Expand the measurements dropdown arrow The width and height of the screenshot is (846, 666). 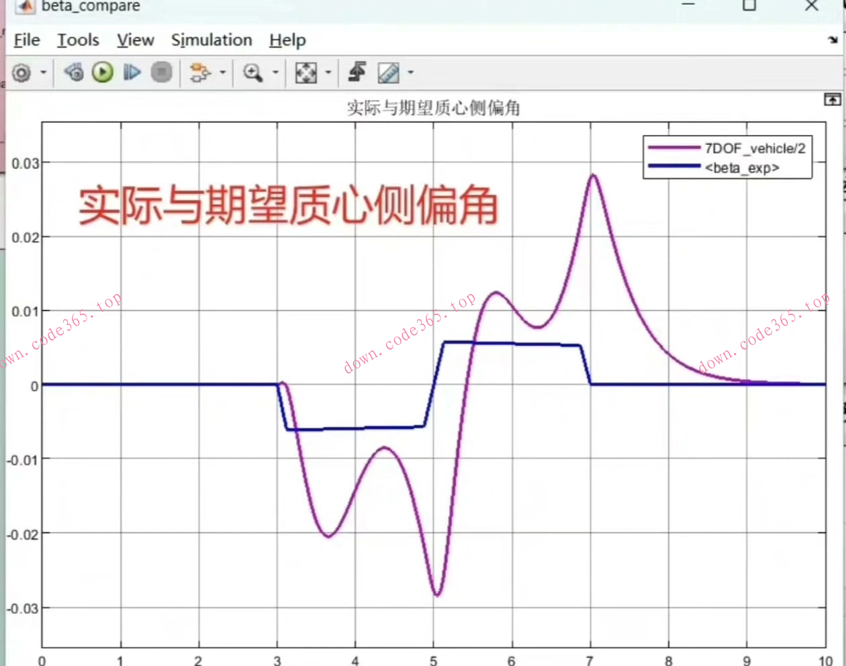410,72
